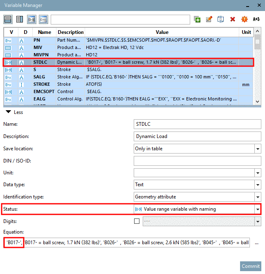Open equation editor via the ellipsis button
Screen dimensions: 265x274
click(256, 243)
